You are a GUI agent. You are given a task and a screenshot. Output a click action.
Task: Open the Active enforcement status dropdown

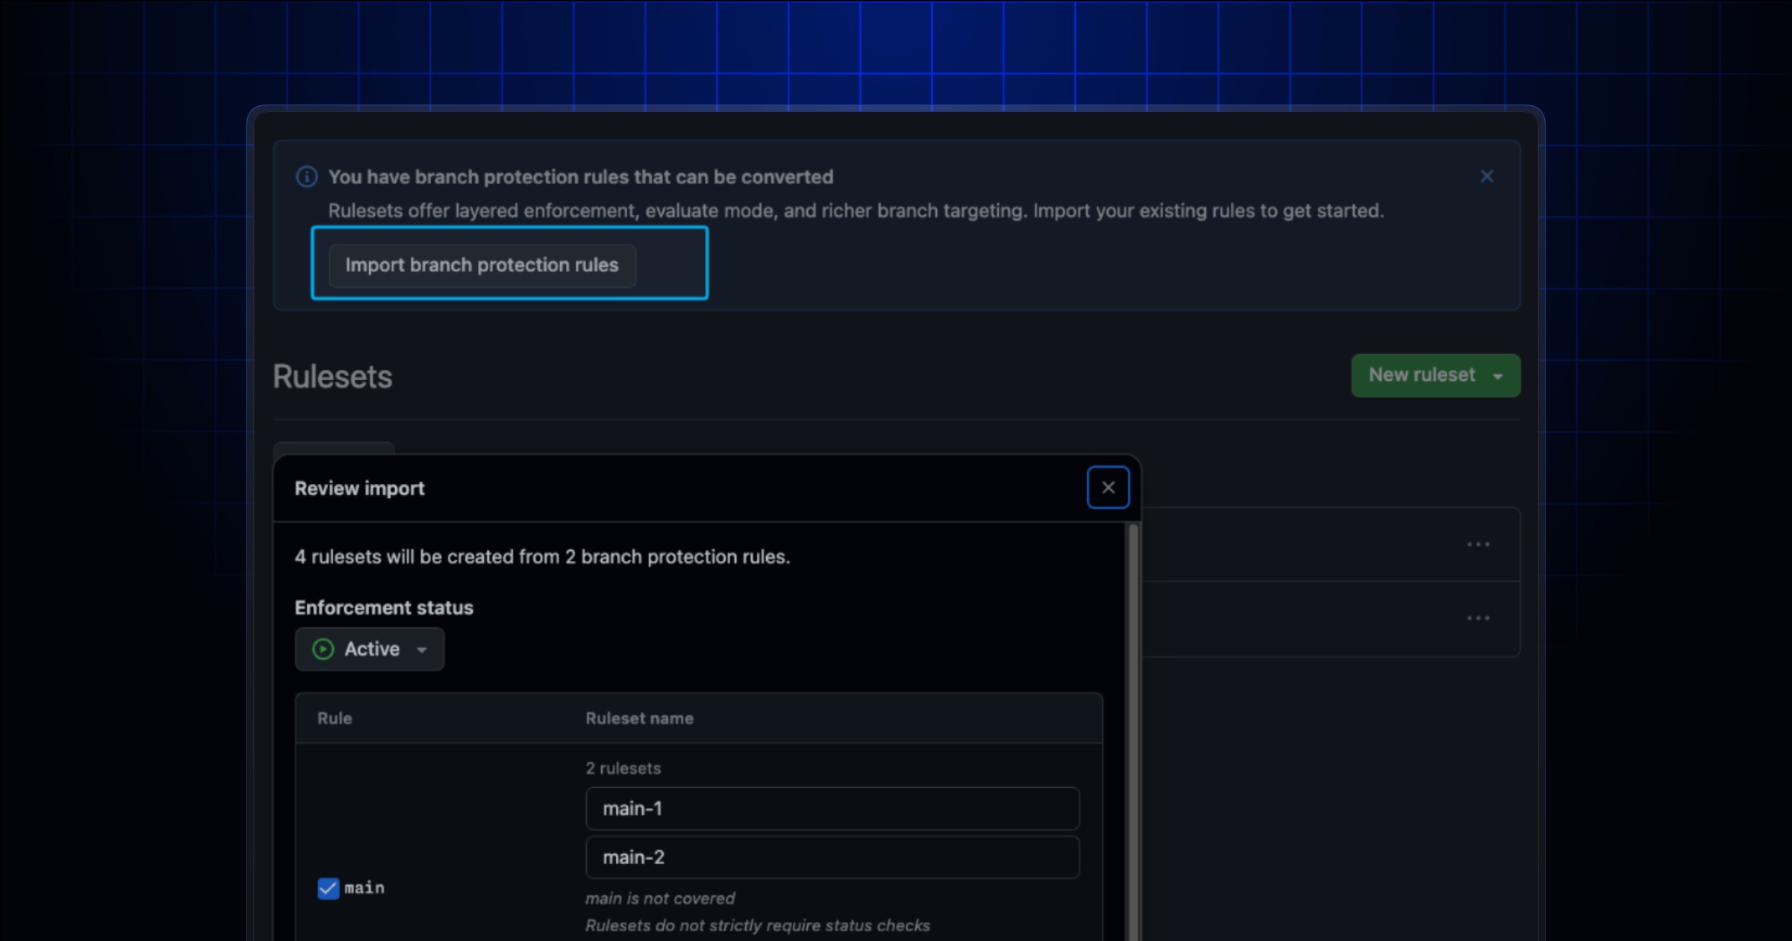pyautogui.click(x=370, y=649)
